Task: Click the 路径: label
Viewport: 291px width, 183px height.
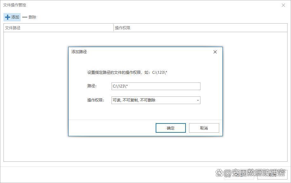Action: pyautogui.click(x=92, y=86)
